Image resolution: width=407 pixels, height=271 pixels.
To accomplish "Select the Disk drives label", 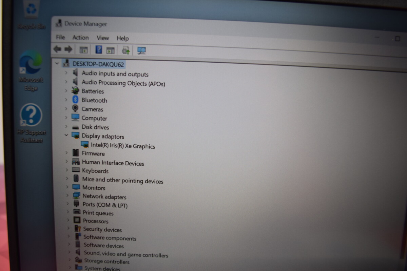I will 95,127.
